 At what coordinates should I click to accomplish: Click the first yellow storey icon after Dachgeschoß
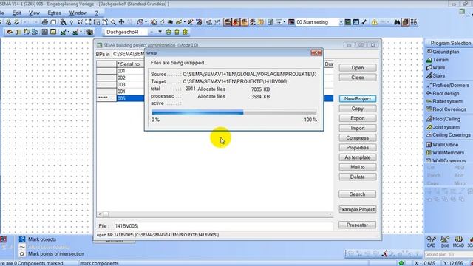click(x=169, y=32)
